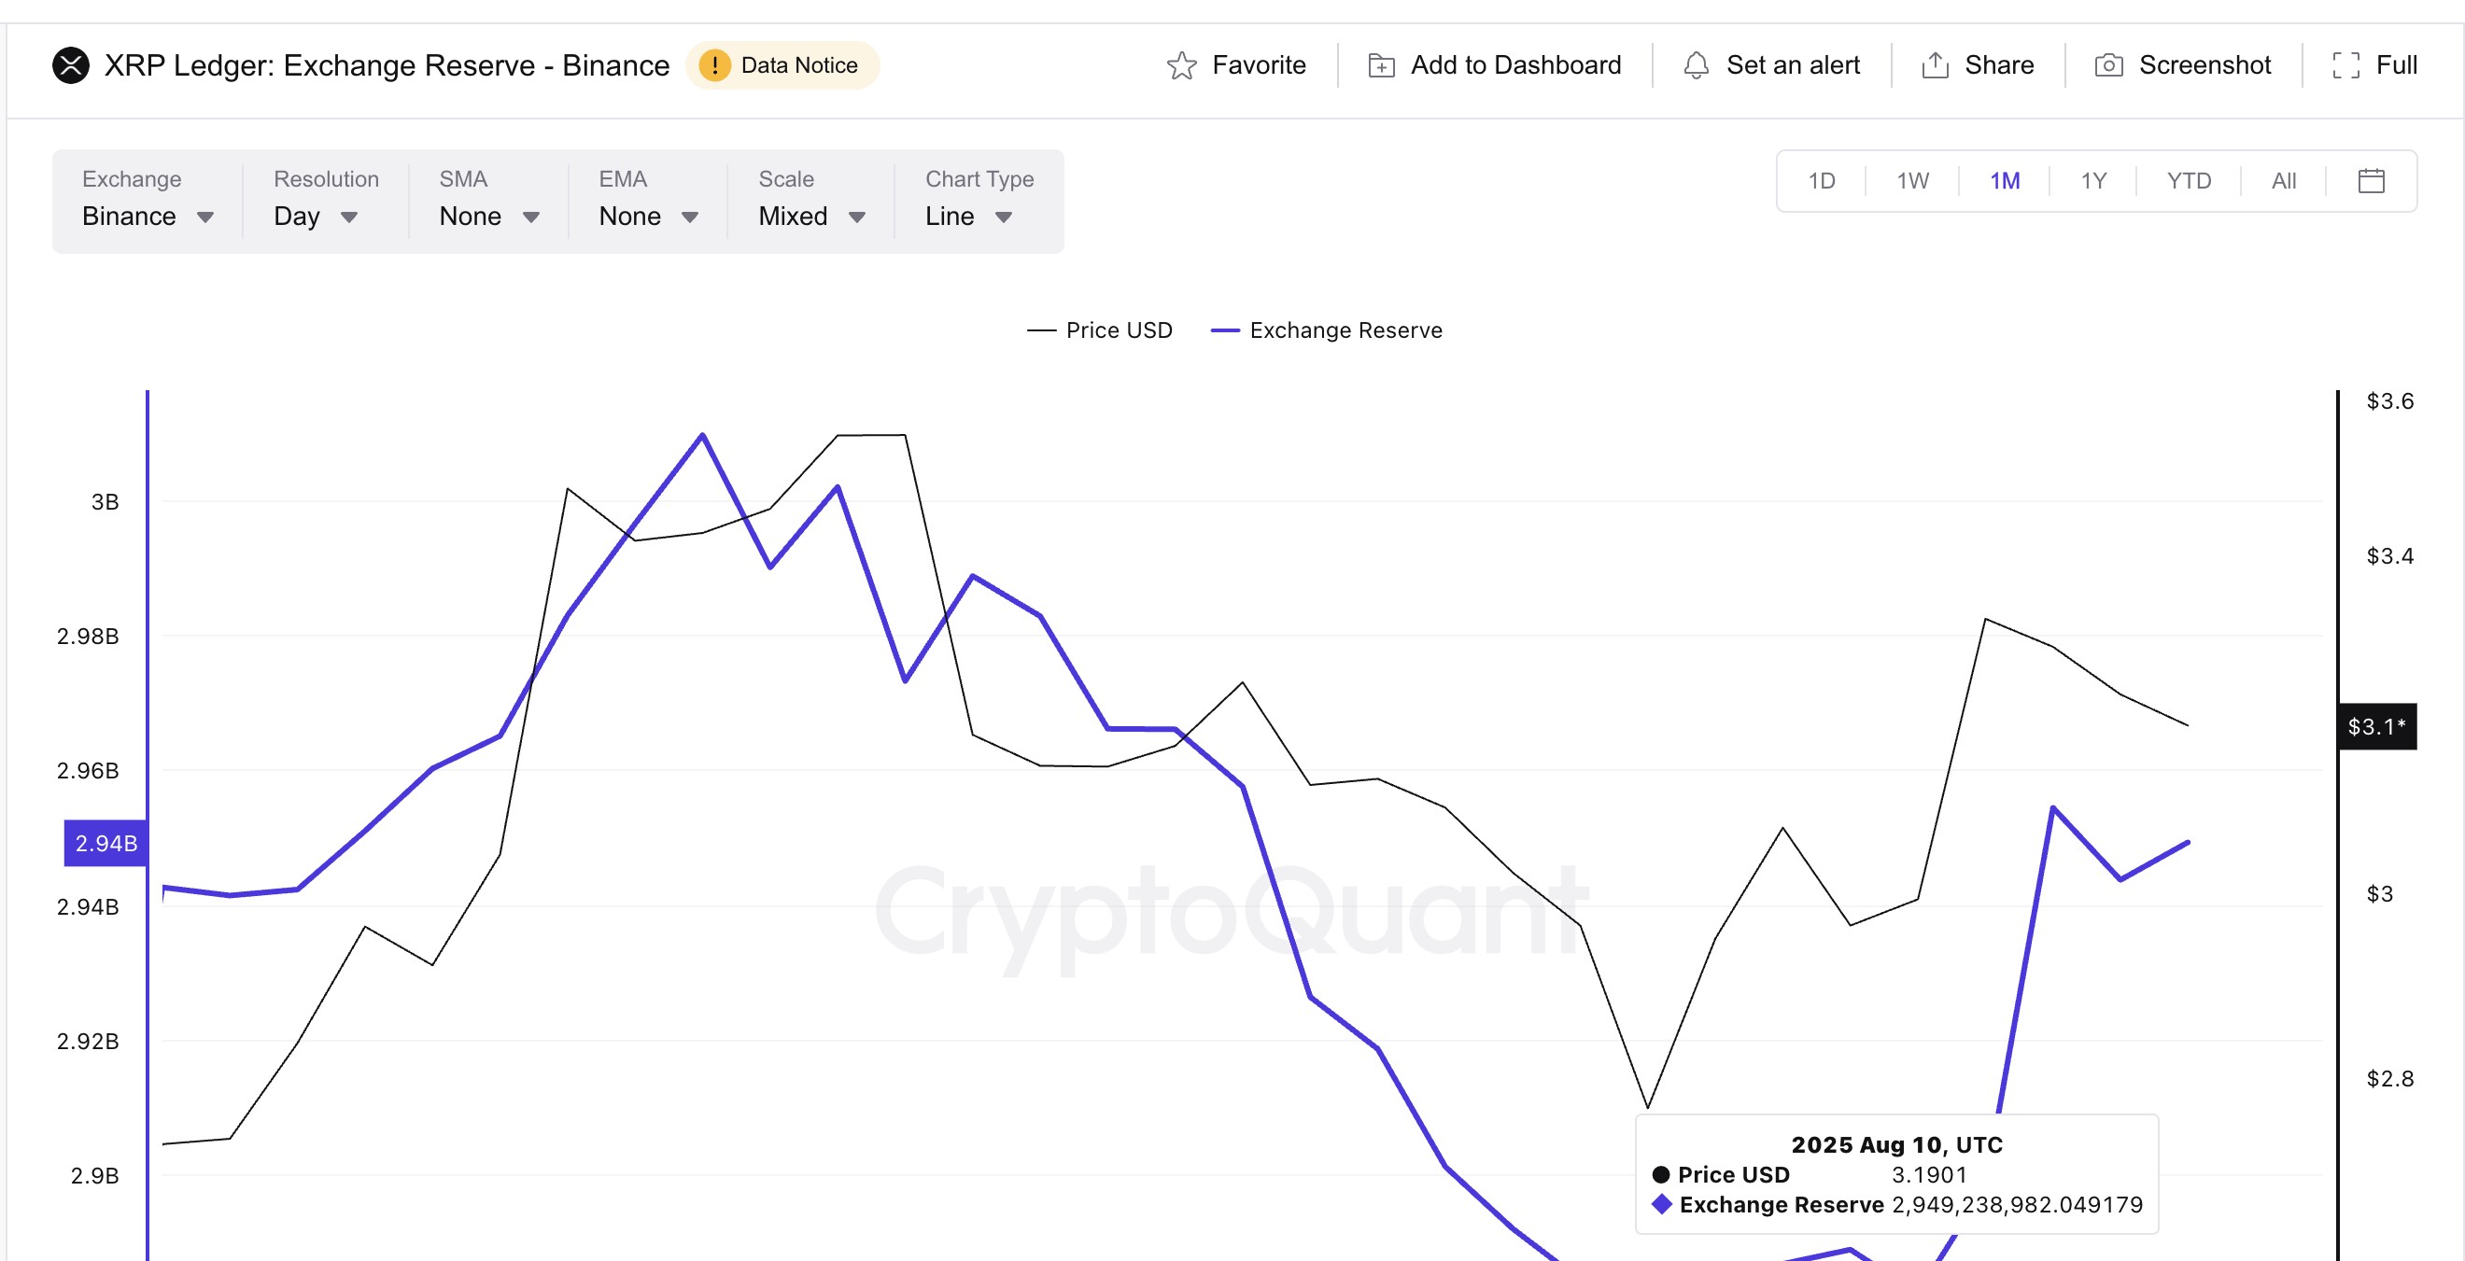The image size is (2465, 1261).
Task: Click the chart title 'XRP Ledger: Exchange Reserve - Binance'
Action: 387,65
